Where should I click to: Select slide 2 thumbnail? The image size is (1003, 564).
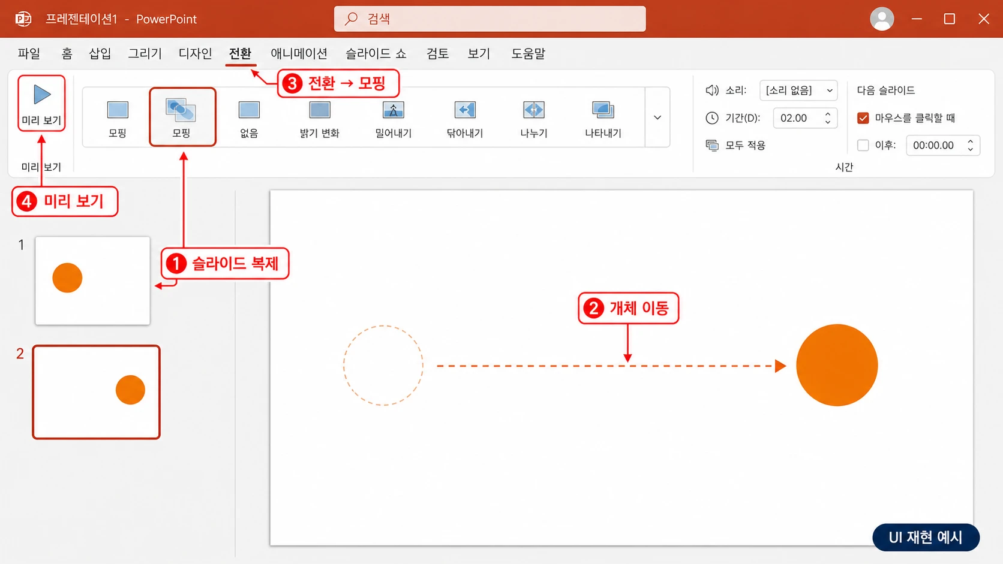point(96,392)
